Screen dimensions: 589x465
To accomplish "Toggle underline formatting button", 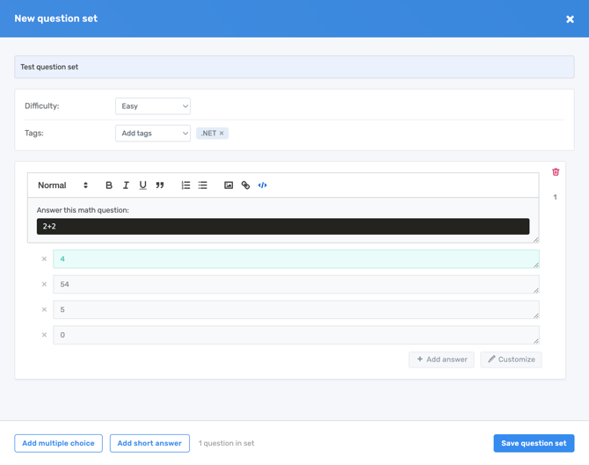I will pyautogui.click(x=142, y=185).
